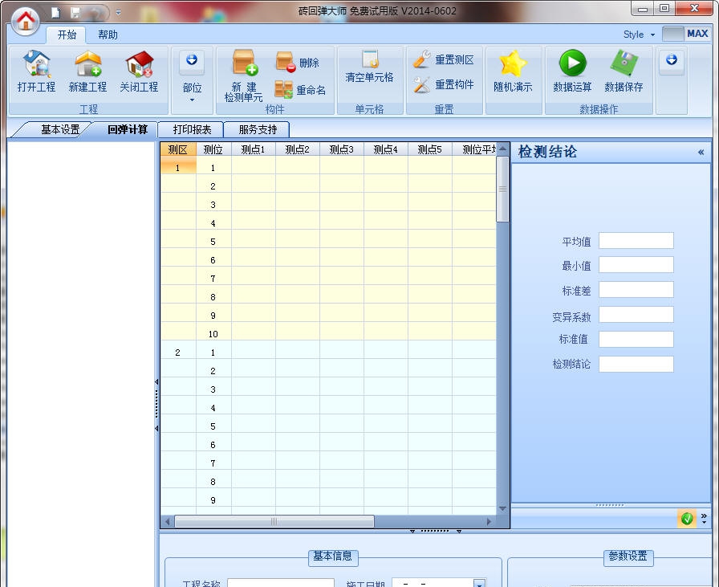The height and width of the screenshot is (587, 719).
Task: Open the 回弹计算 tab
Action: click(128, 129)
